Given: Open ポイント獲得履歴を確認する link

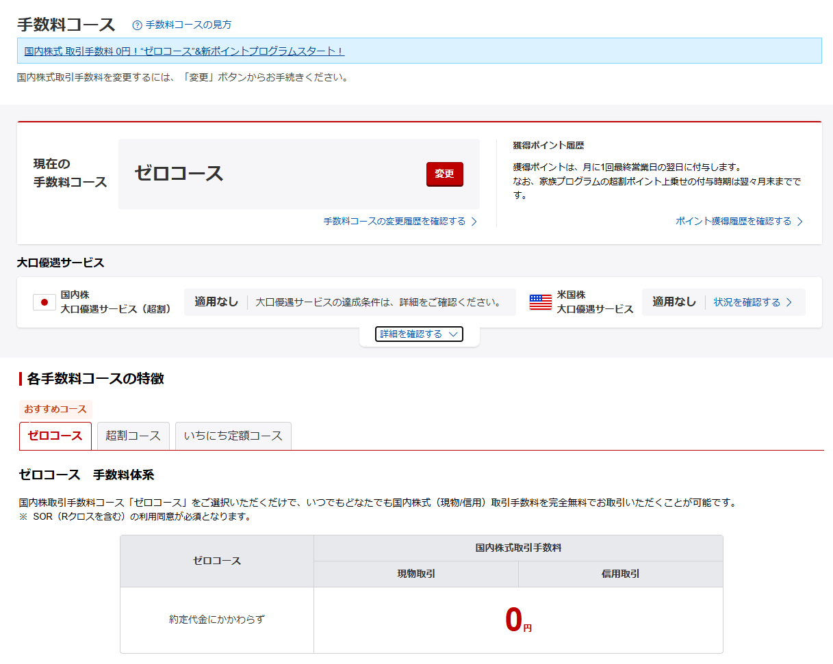Looking at the screenshot, I should coord(733,222).
